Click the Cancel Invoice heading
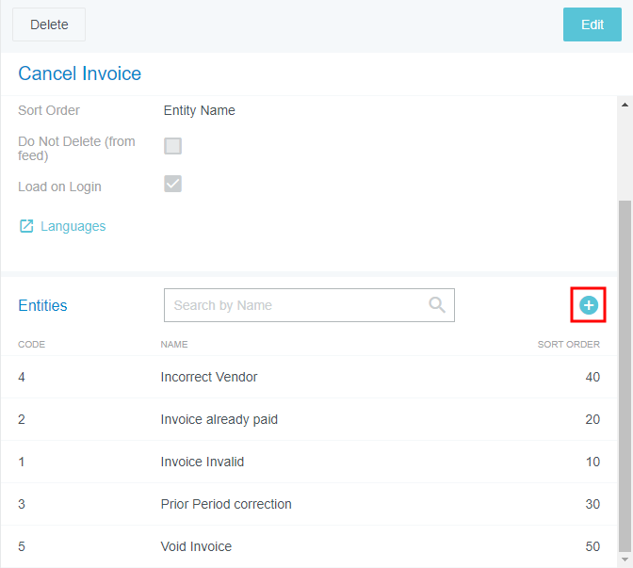Image resolution: width=633 pixels, height=568 pixels. click(80, 73)
